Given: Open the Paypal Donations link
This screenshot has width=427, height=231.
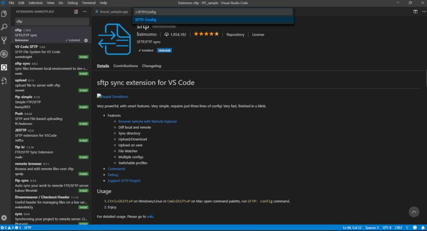Looking at the screenshot, I should [x=113, y=96].
